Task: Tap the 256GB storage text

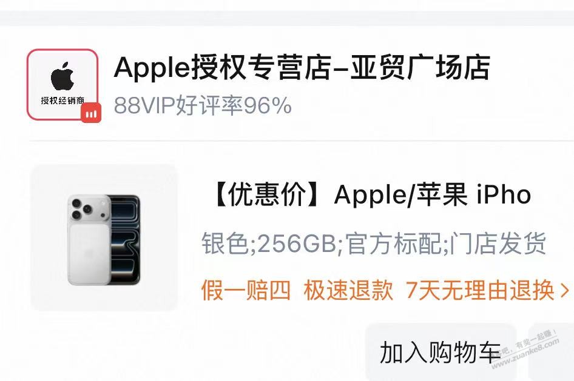Action: coord(297,244)
